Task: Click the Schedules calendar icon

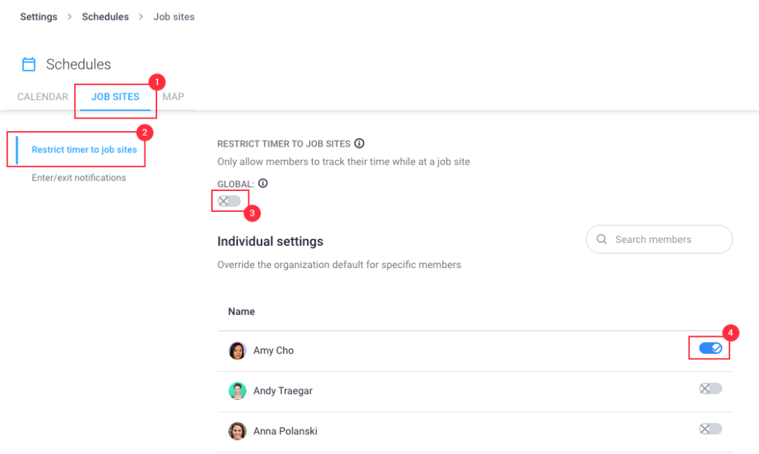Action: (29, 64)
